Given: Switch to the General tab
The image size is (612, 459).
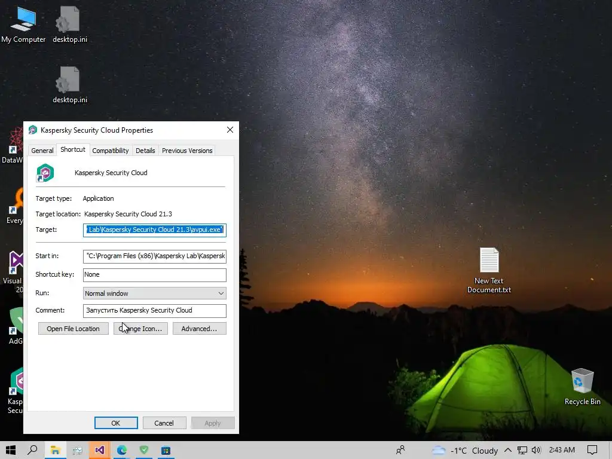Looking at the screenshot, I should tap(42, 151).
